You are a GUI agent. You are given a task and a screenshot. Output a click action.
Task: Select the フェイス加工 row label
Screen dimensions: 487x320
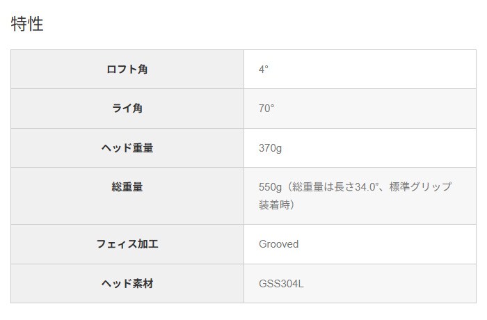127,244
